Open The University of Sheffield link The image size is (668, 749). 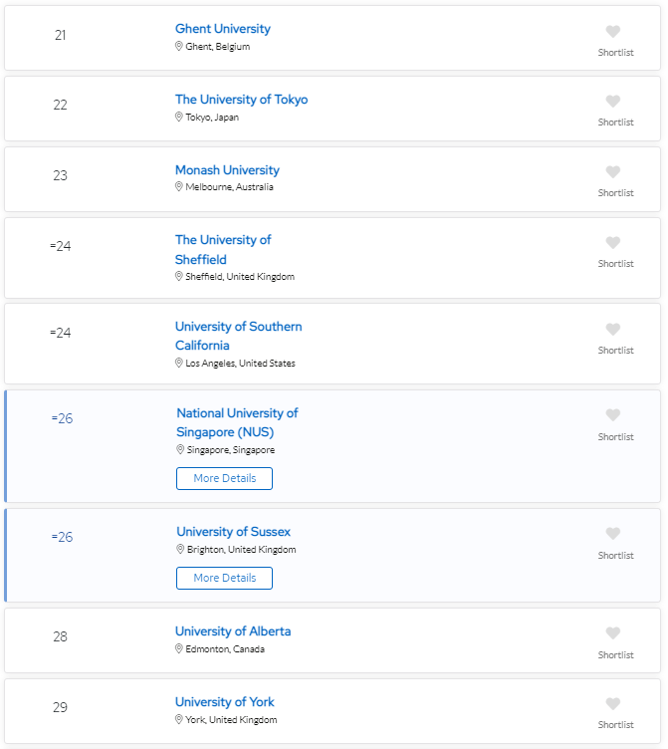coord(223,249)
